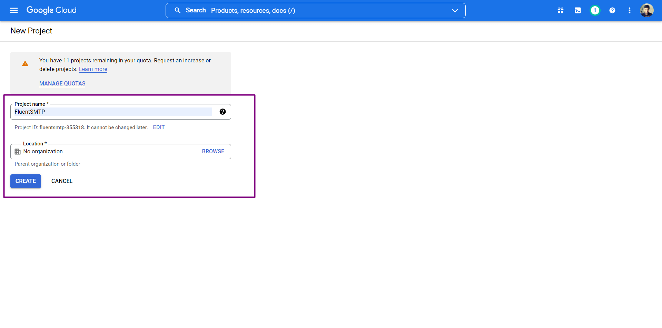
Task: Click the orange quota warning triangle
Action: [x=25, y=63]
